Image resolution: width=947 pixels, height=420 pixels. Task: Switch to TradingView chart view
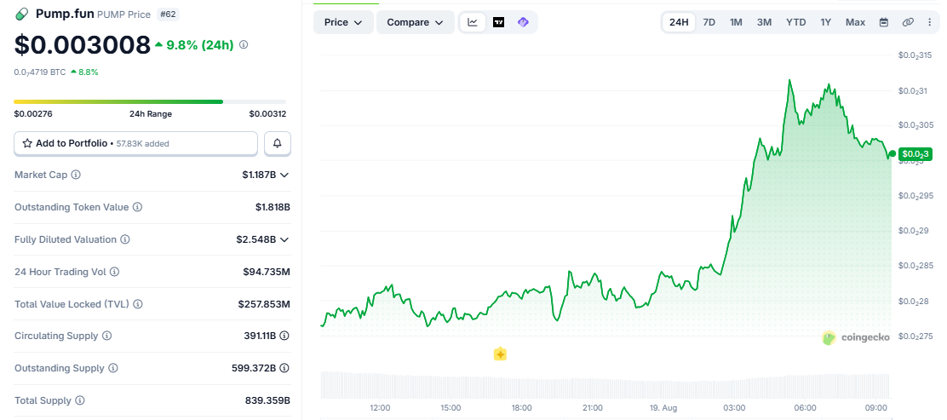pyautogui.click(x=498, y=22)
